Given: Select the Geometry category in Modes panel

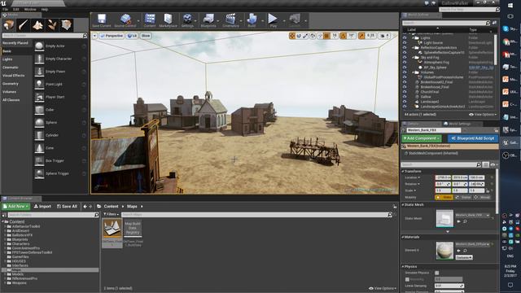Looking at the screenshot, I should 11,84.
